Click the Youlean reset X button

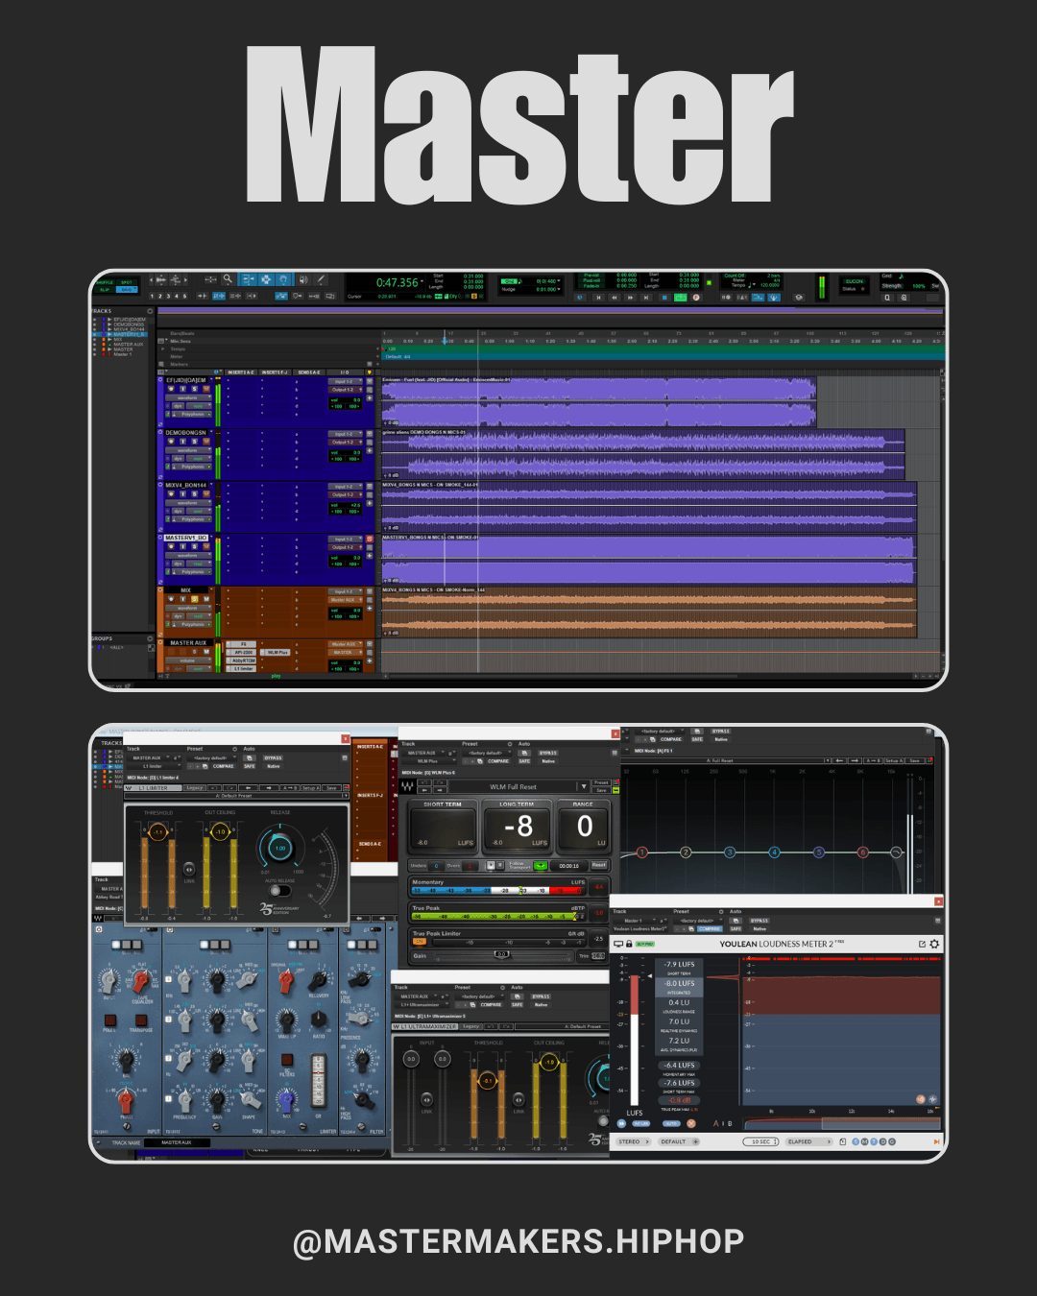[x=690, y=1123]
